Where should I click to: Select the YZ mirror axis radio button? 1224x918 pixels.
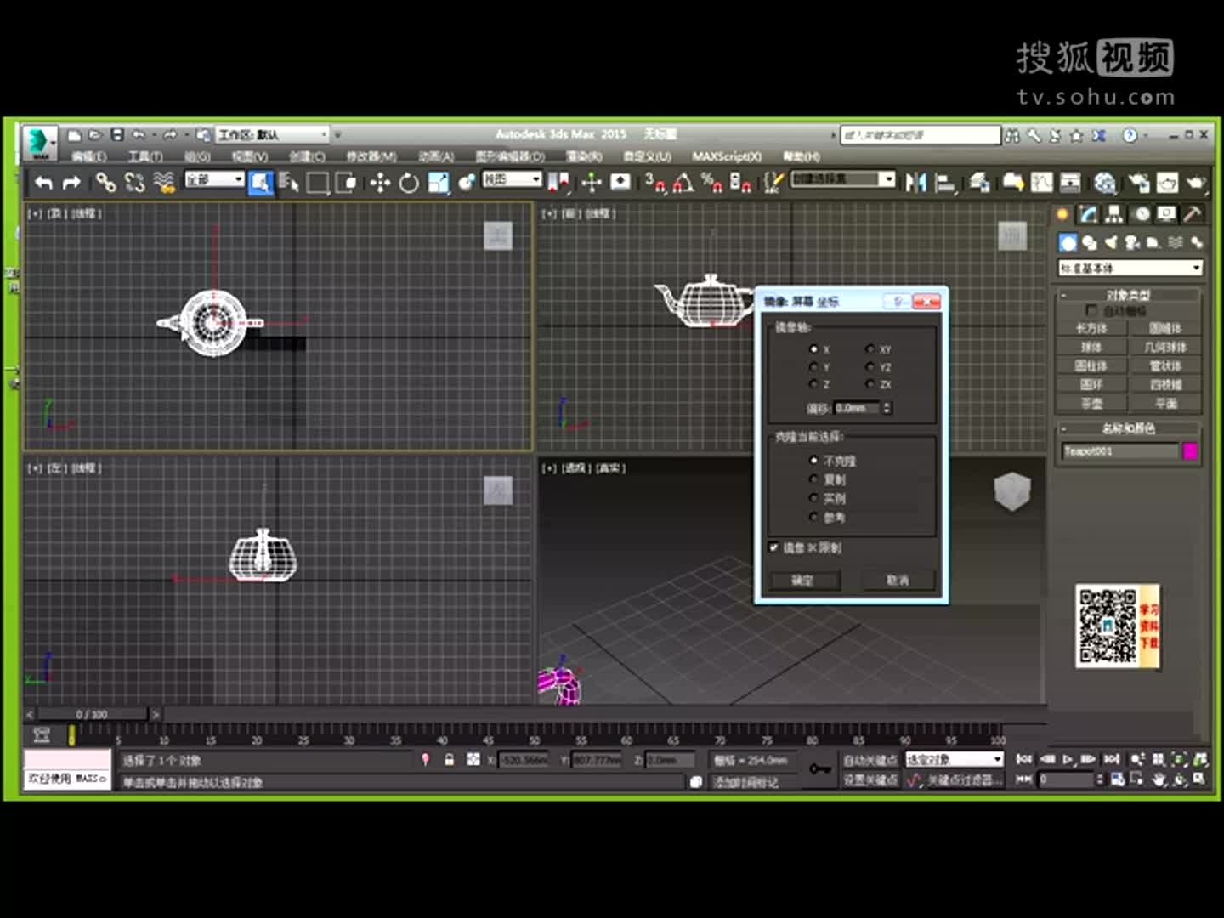870,367
